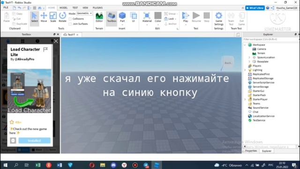Screen dimensions: 300x169
Task: Click the New file quick-access icon
Action: [15, 8]
